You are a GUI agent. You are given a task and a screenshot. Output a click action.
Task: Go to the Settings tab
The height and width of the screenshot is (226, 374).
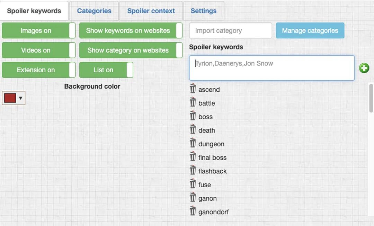pyautogui.click(x=204, y=11)
